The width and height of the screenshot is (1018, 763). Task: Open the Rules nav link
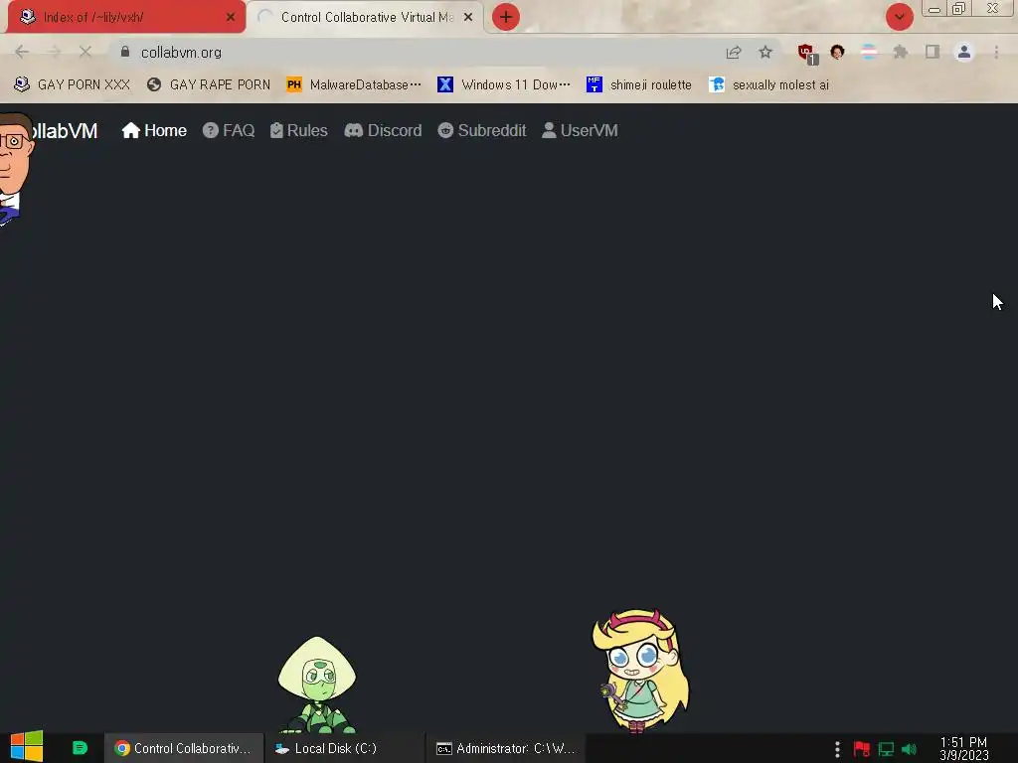pyautogui.click(x=298, y=130)
